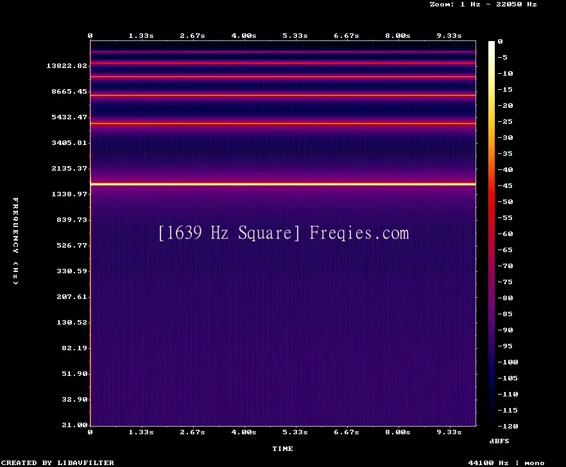This screenshot has height=467, width=566.
Task: Click the bright 1639 Hz fundamental line
Action: pyautogui.click(x=283, y=184)
